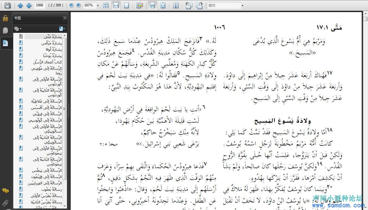Click the document vertical scrollbar thumb
Screen dimensions: 368x210
[365, 19]
